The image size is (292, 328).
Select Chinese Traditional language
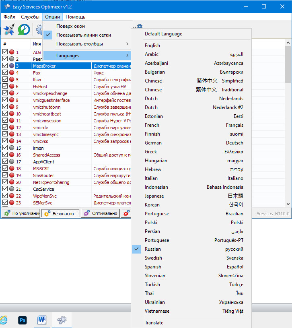(191, 89)
